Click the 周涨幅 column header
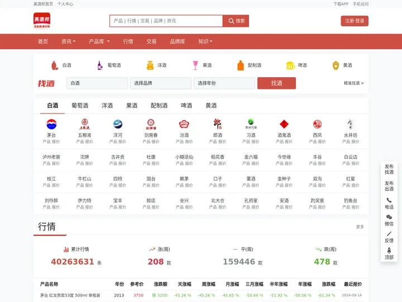Viewport: 402px width, 302px height. pos(208,284)
